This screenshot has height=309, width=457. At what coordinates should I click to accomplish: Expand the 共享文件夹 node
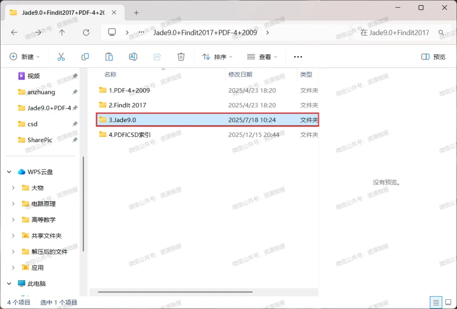(x=13, y=235)
